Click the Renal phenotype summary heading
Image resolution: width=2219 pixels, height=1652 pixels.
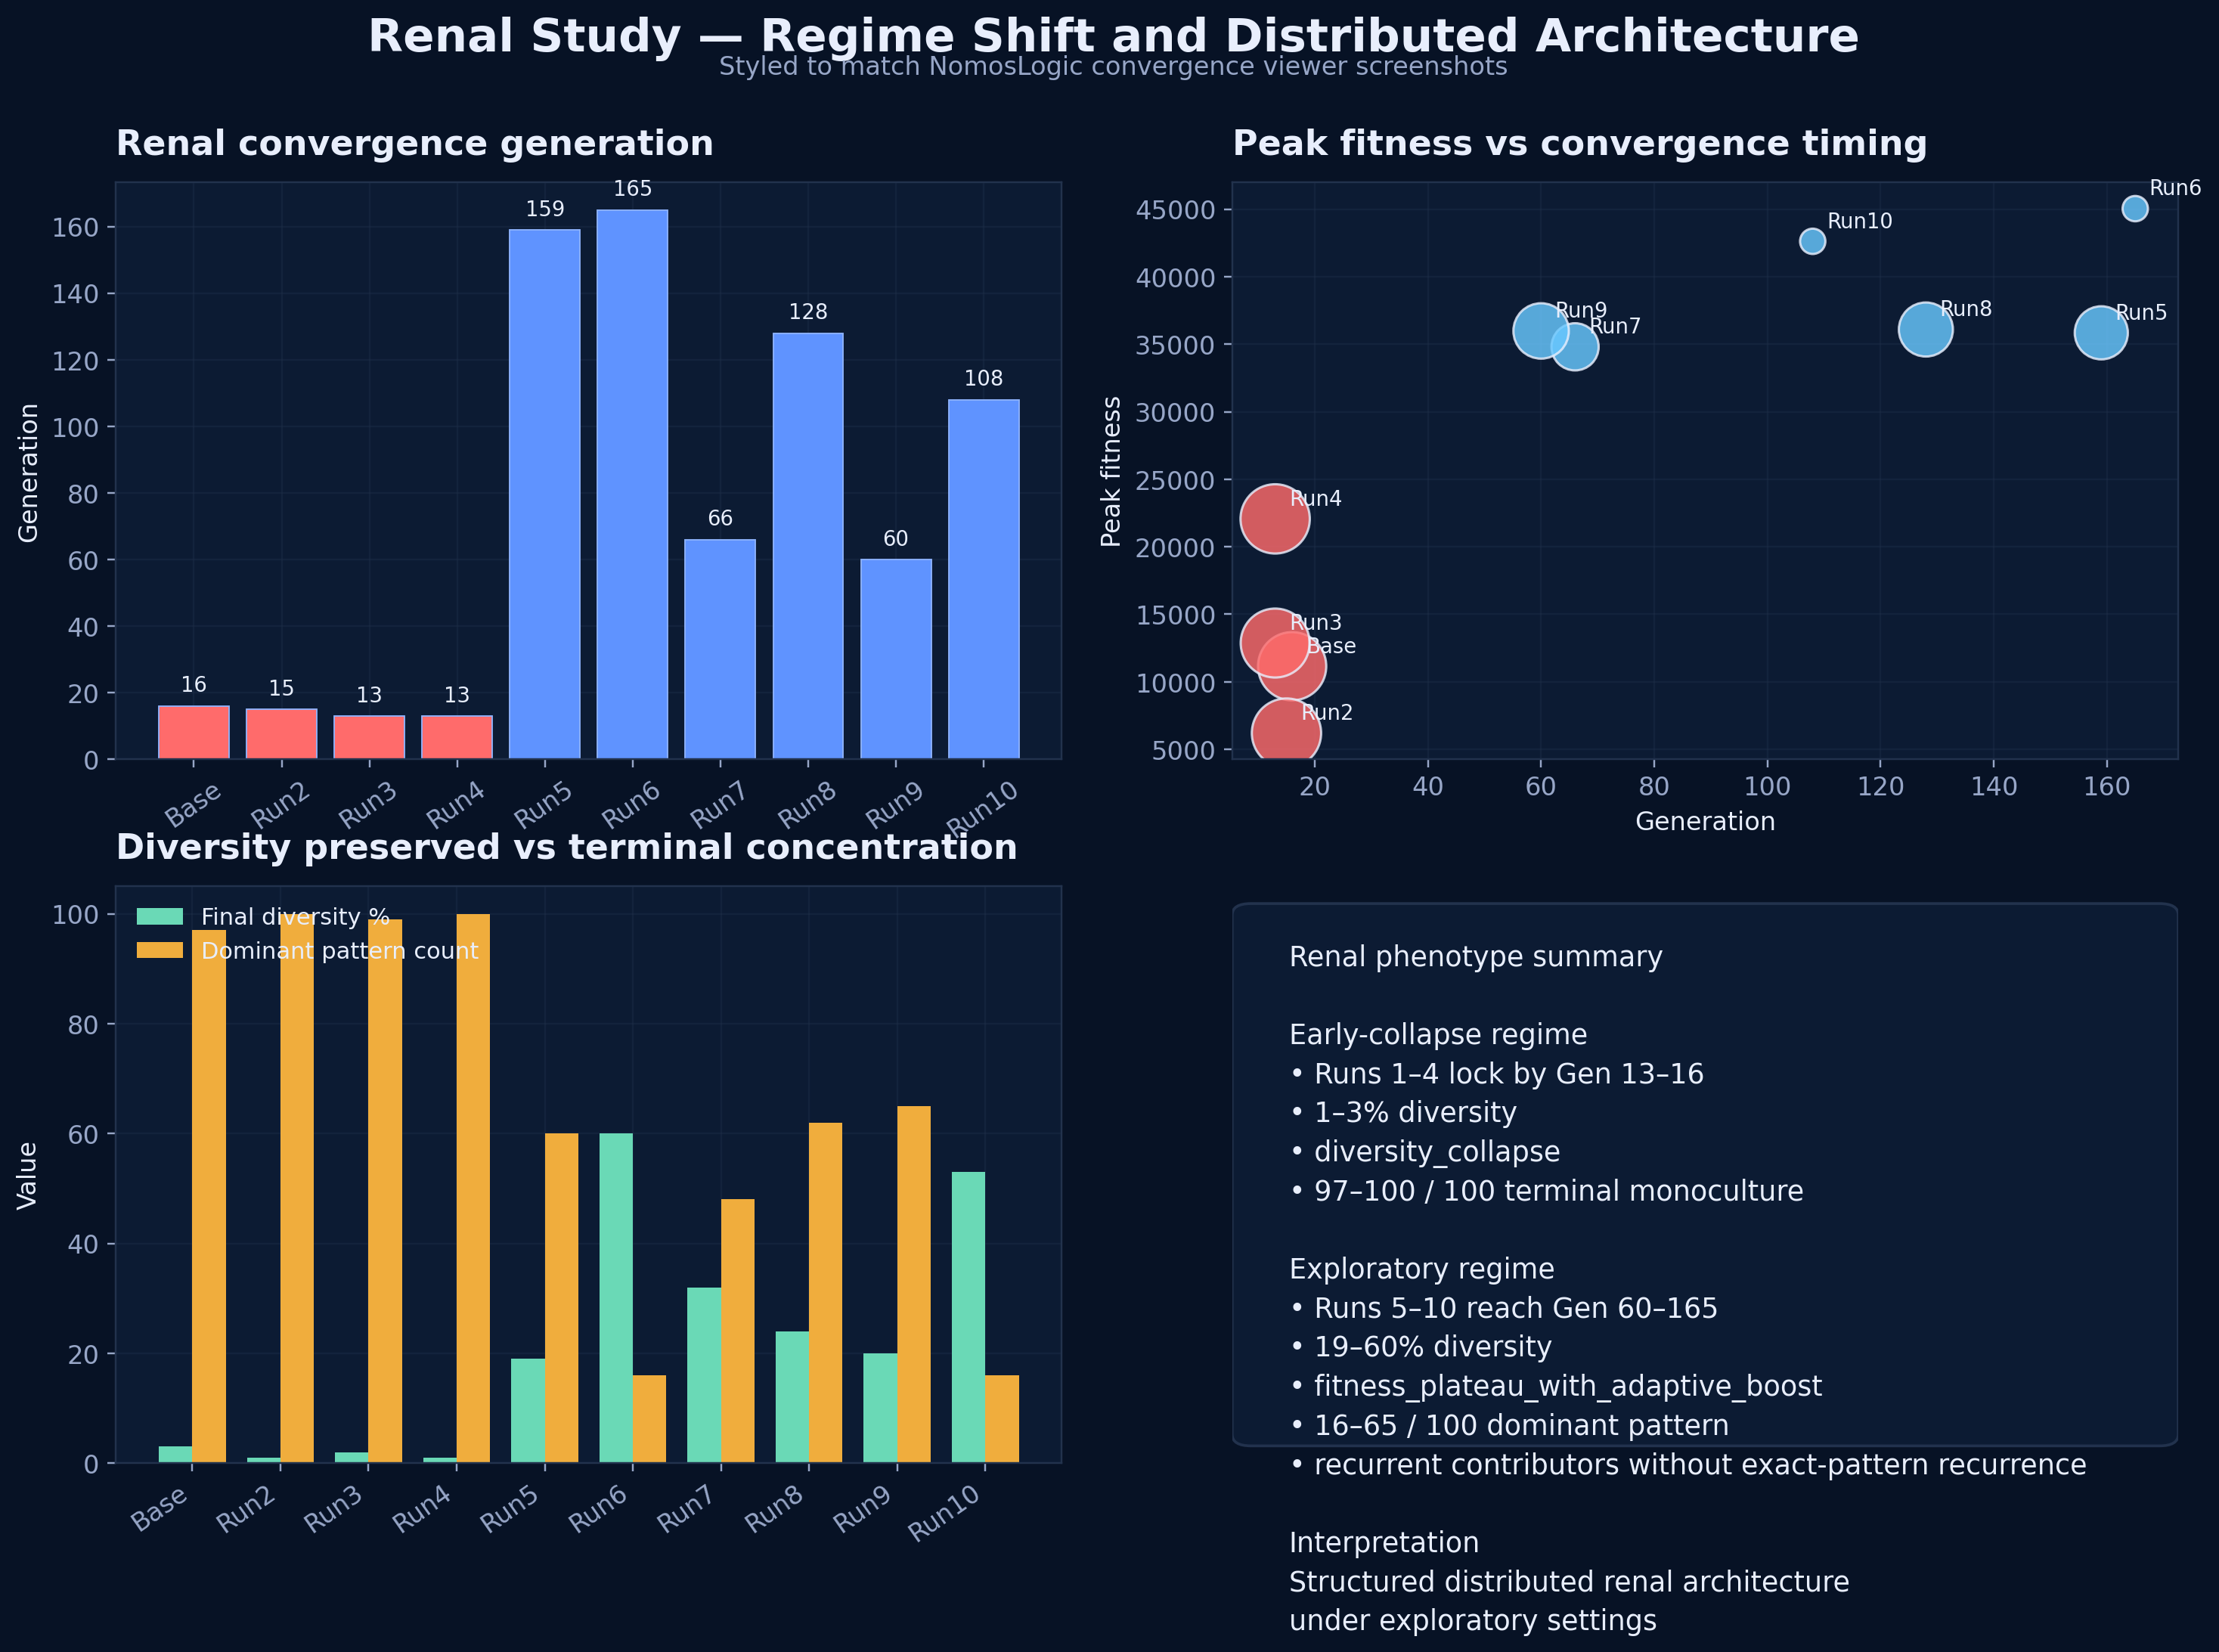point(1475,957)
